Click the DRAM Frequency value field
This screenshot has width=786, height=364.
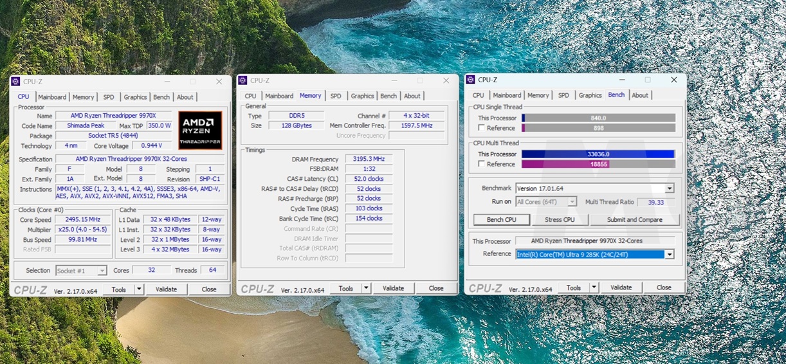(369, 159)
